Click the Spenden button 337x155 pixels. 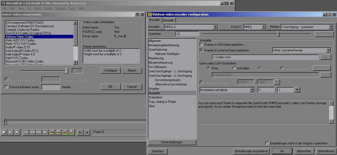[158, 151]
